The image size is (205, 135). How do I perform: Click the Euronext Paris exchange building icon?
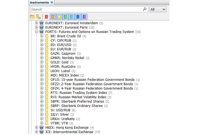(x=42, y=27)
